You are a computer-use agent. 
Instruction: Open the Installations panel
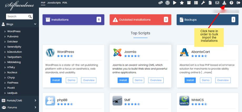click(x=73, y=20)
